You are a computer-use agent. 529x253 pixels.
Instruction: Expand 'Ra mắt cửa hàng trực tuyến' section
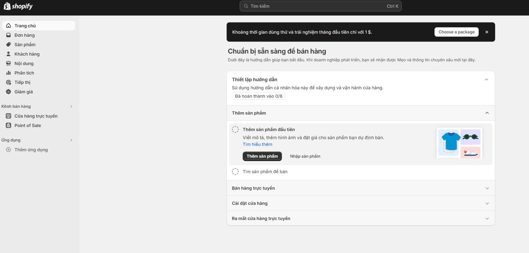pos(487,219)
